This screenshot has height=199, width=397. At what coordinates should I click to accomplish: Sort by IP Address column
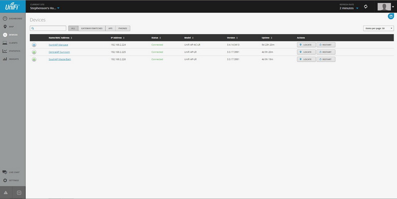(118, 38)
